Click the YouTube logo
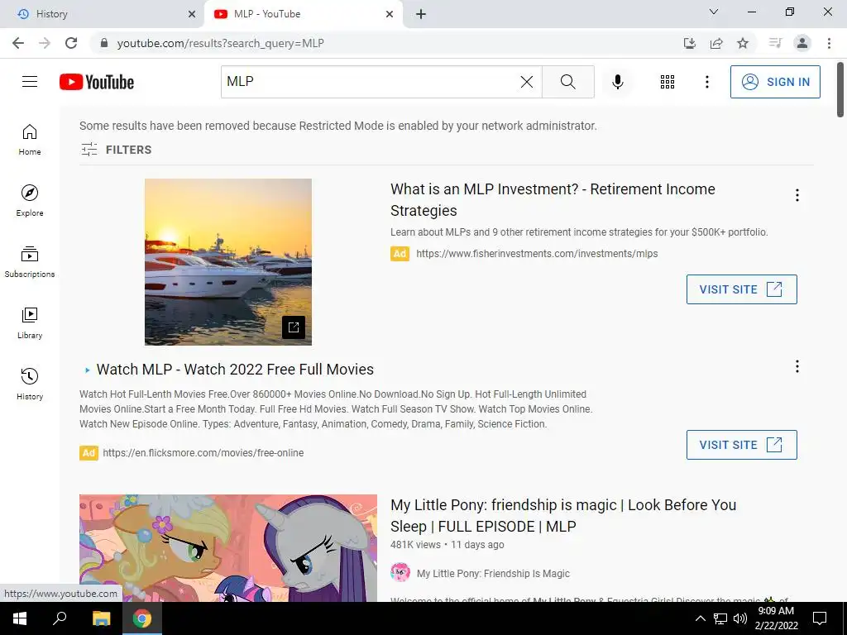This screenshot has width=847, height=635. pyautogui.click(x=97, y=82)
